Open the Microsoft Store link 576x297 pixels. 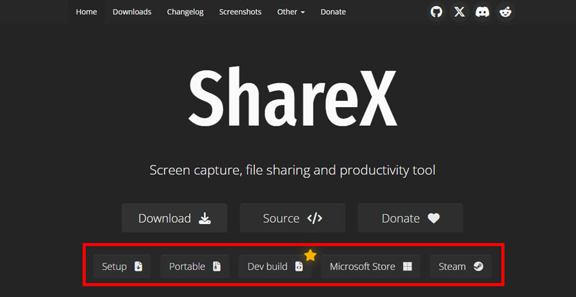[371, 267]
